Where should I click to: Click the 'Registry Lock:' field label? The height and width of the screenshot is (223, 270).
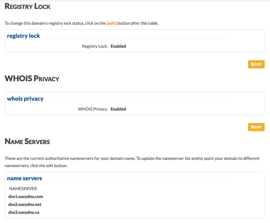coord(95,46)
